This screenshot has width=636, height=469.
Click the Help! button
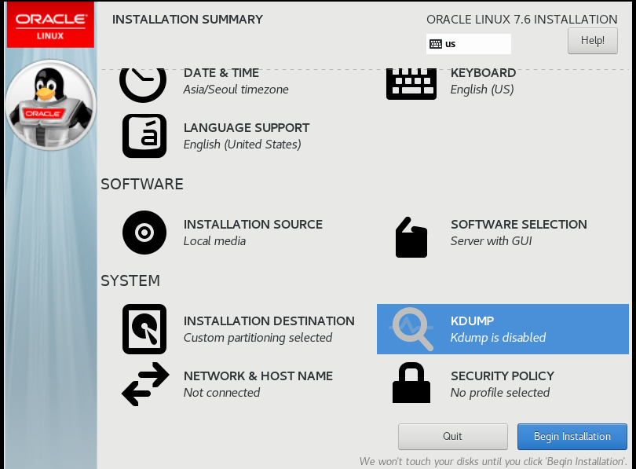(x=593, y=41)
